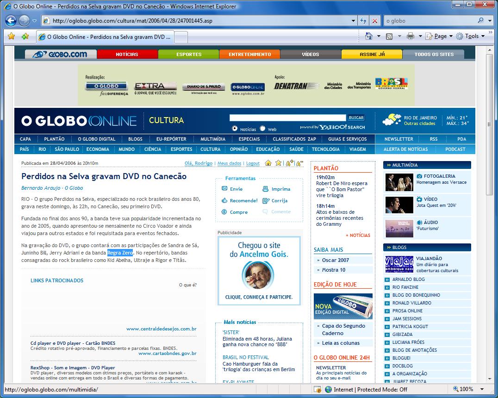Open the Esportes tab in the Globo.com bar

189,54
